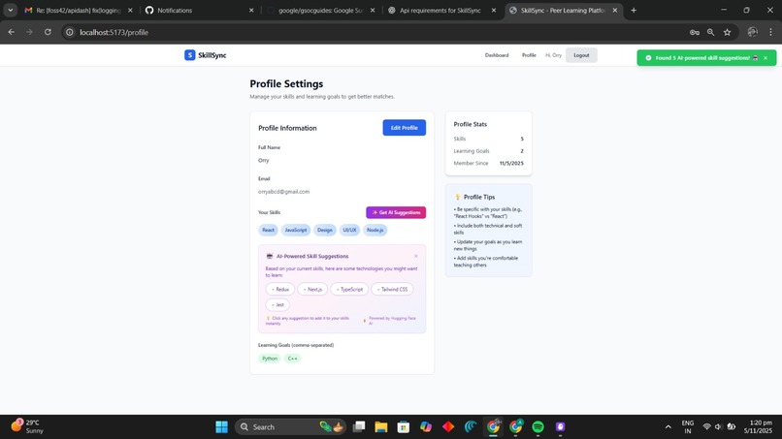This screenshot has width=782, height=439.
Task: Open the red diamond app on taskbar
Action: pyautogui.click(x=448, y=426)
